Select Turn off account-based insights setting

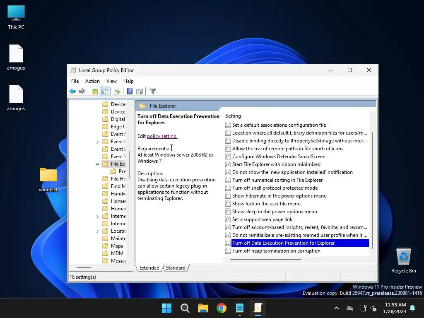(x=300, y=227)
